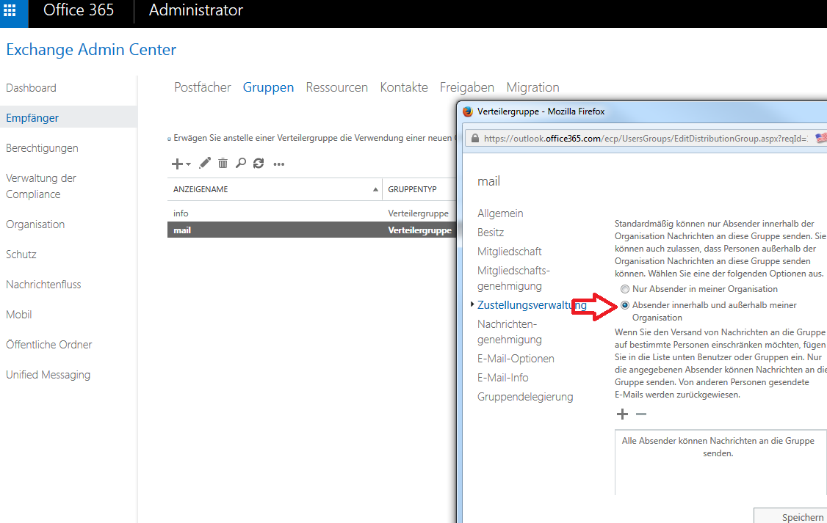
Task: Select 'Nur Absender in meiner Organisation' radio button
Action: pos(625,289)
